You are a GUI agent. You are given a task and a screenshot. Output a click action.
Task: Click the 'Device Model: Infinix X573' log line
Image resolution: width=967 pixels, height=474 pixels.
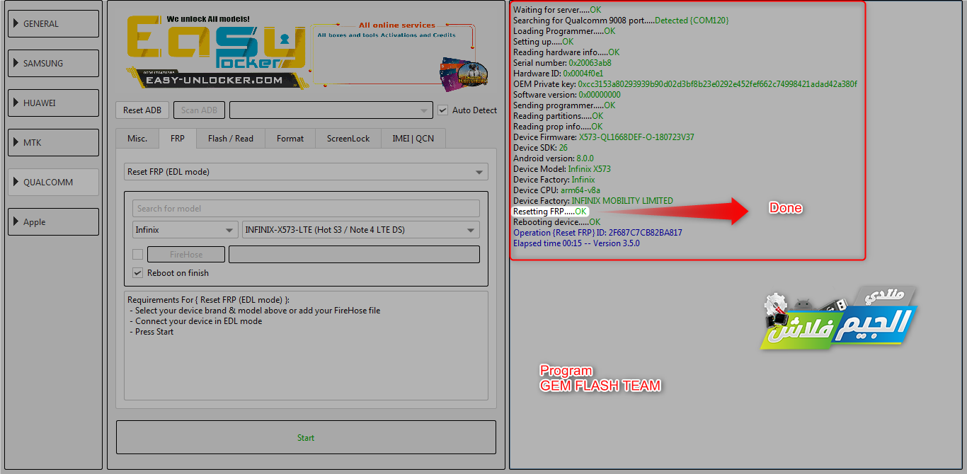pos(562,169)
